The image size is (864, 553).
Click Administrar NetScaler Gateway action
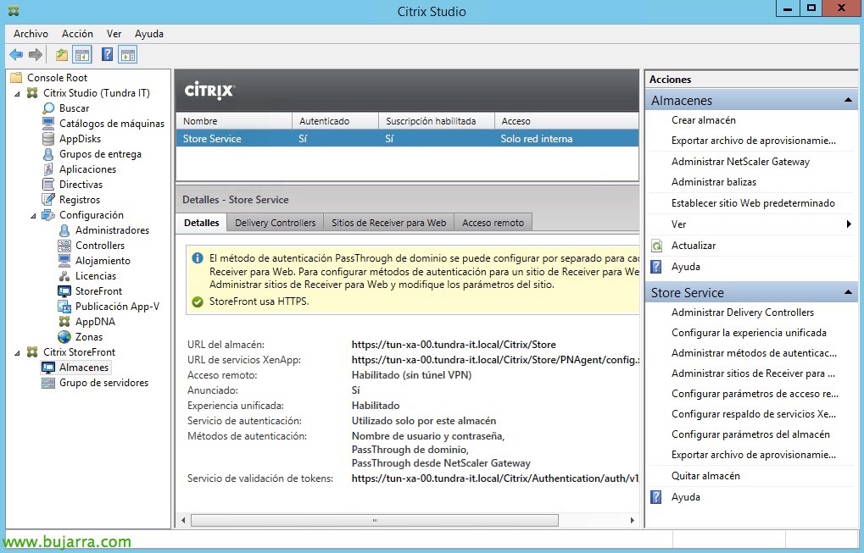[x=740, y=162]
